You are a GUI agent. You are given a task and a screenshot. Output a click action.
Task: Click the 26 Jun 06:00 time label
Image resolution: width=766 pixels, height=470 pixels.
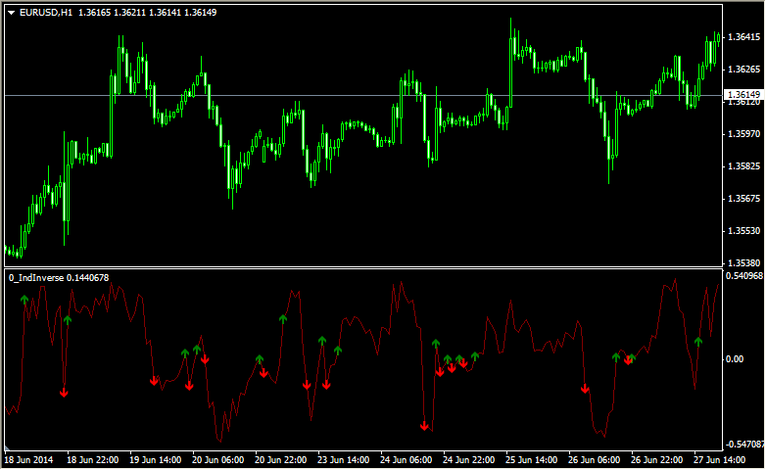click(x=594, y=460)
